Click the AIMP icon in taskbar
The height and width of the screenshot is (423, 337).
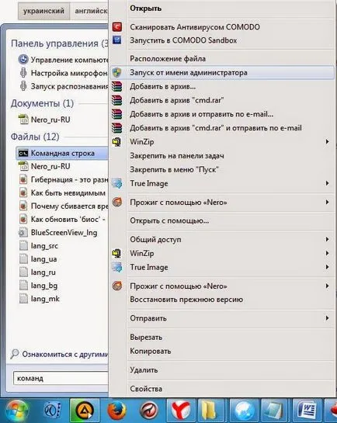85,411
